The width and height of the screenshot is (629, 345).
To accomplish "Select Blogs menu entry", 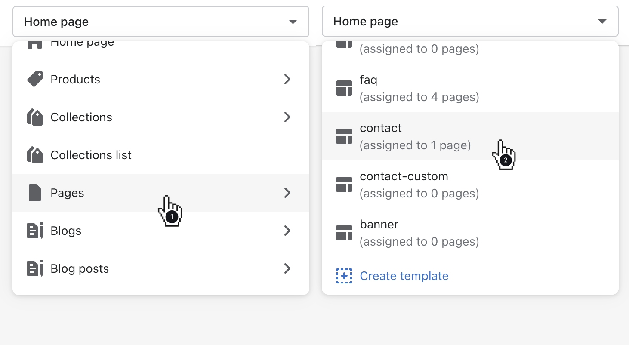I will 66,231.
